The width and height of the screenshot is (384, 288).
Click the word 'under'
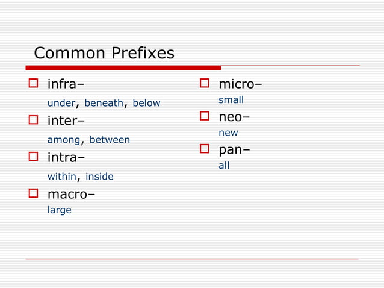click(61, 103)
